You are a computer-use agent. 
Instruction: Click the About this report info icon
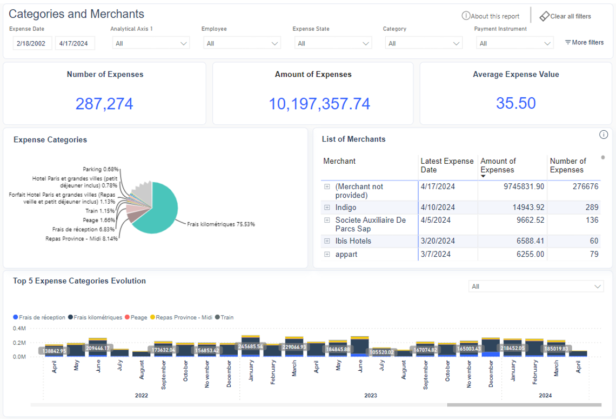(x=466, y=16)
